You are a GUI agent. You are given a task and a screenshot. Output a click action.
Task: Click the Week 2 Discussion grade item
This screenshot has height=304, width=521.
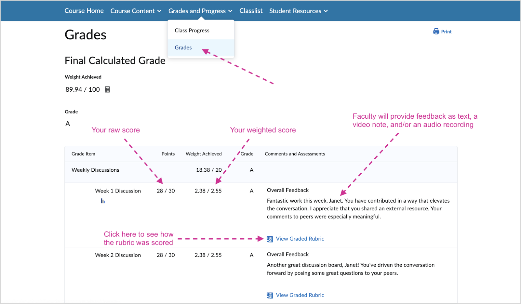(118, 255)
